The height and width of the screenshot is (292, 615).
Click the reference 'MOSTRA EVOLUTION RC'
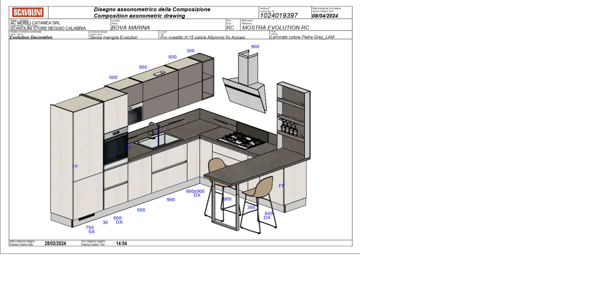275,28
